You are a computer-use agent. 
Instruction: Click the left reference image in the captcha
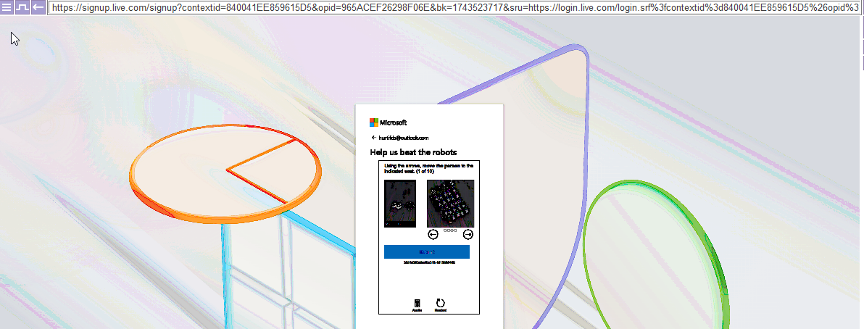click(x=399, y=204)
